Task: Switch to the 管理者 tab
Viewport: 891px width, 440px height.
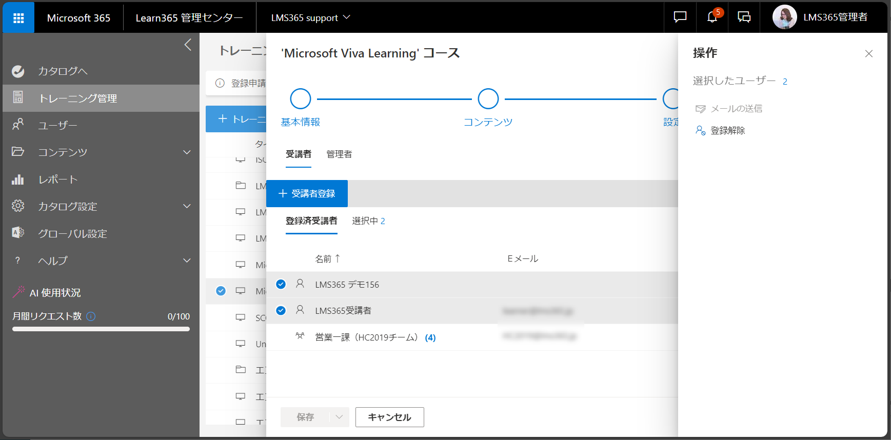Action: [x=339, y=154]
